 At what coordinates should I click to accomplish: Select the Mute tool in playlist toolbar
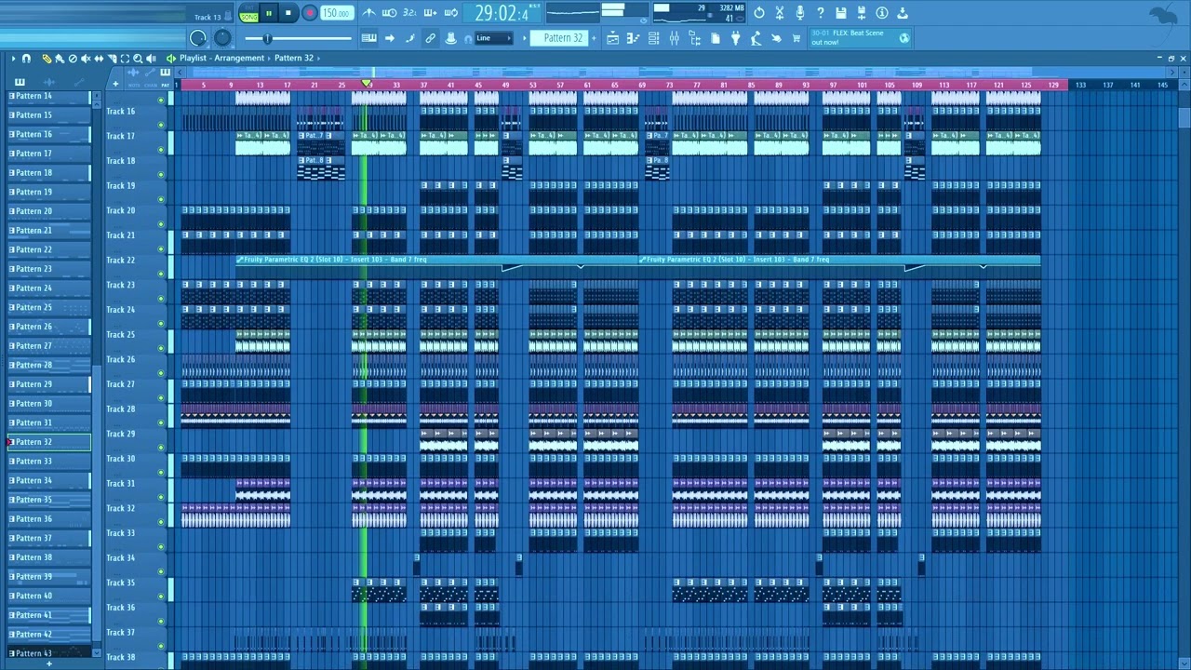(86, 58)
